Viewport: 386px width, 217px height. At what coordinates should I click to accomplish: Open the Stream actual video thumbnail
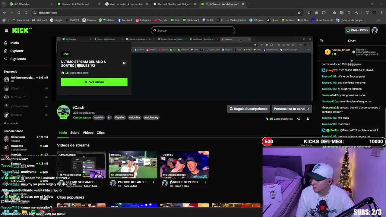81,165
